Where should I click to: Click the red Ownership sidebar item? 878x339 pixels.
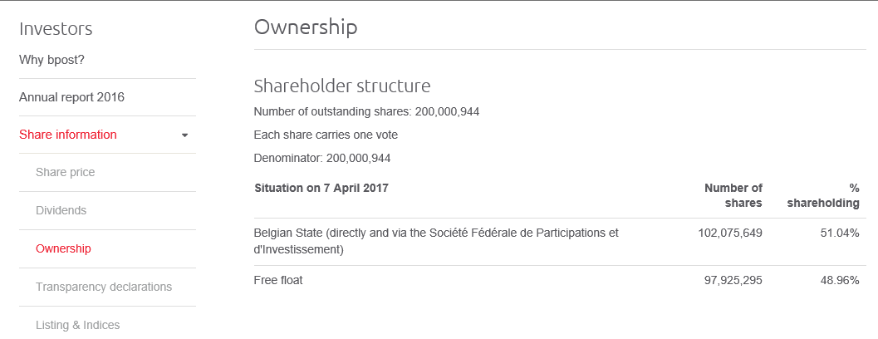click(x=63, y=248)
